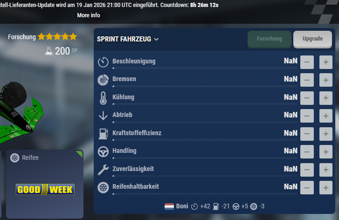Open the Good Week Reifen supplier card
The width and height of the screenshot is (339, 220).
coord(45,184)
